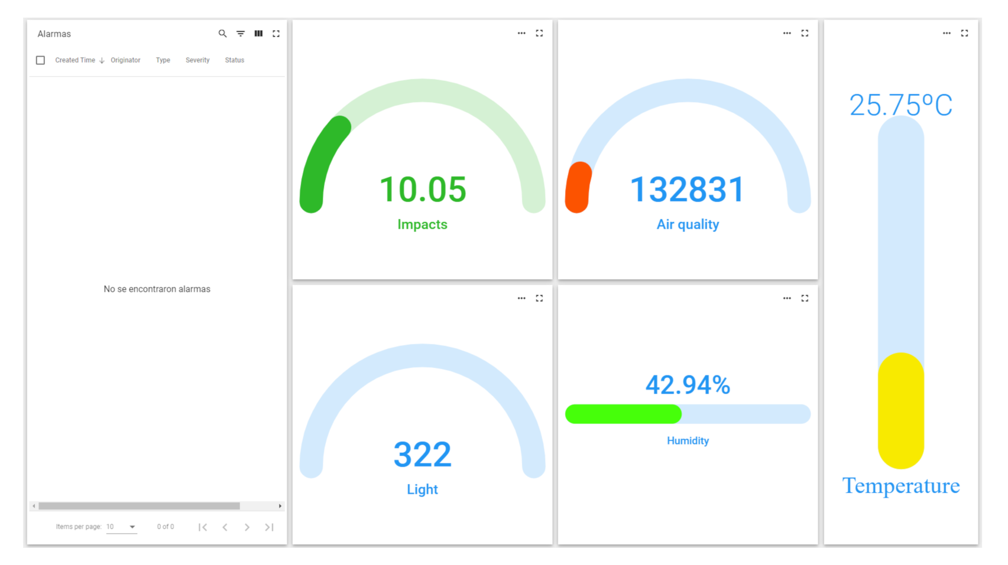
Task: Open the Impacts widget more-options menu
Action: coord(521,33)
